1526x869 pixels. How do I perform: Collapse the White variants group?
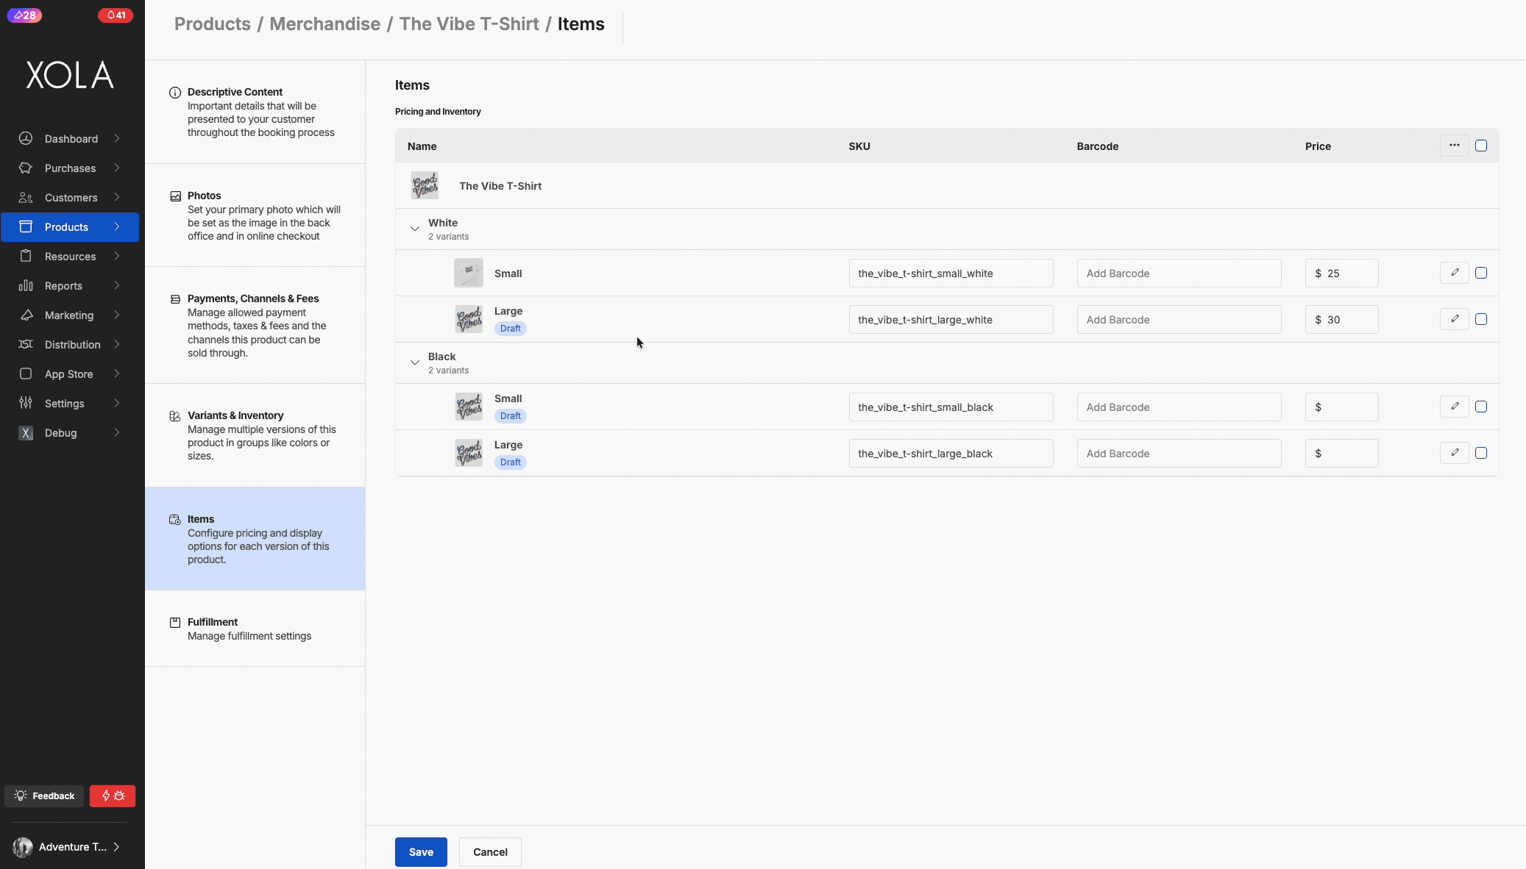[415, 229]
